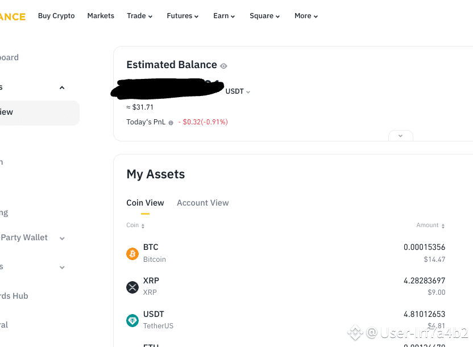This screenshot has height=347, width=473.
Task: Open the Dashboard sidebar item
Action: (x=9, y=57)
